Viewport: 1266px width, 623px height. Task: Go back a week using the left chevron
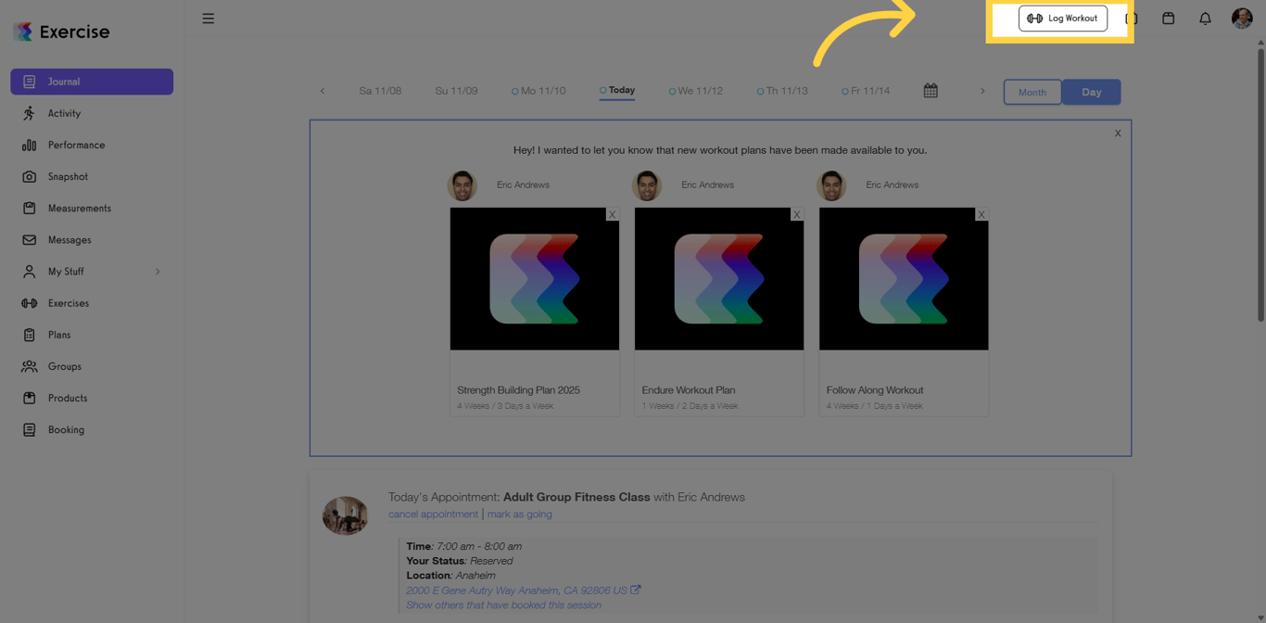[322, 91]
